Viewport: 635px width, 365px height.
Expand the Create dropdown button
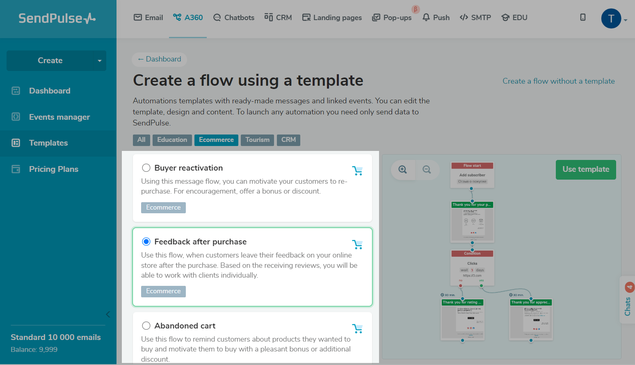99,61
